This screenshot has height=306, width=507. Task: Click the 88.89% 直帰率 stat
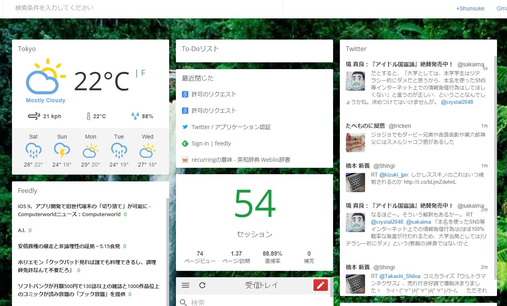point(272,257)
